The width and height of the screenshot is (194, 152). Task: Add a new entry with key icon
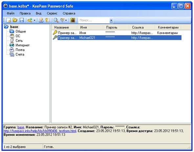30,20
